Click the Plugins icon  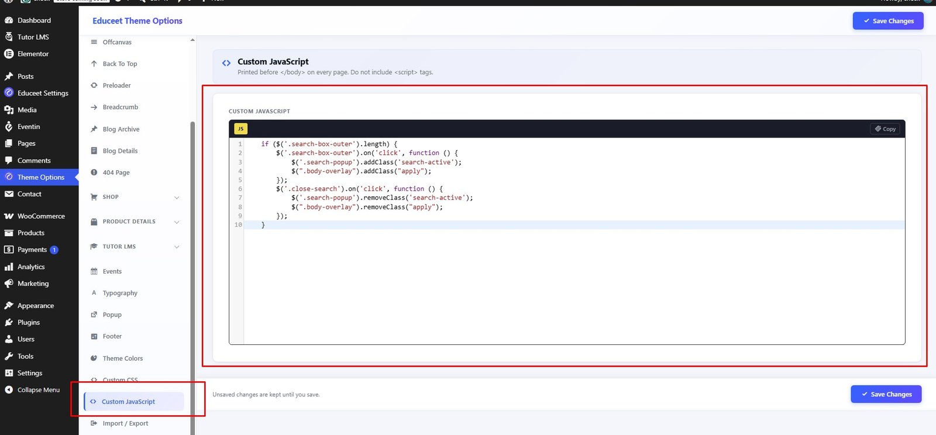pos(9,323)
